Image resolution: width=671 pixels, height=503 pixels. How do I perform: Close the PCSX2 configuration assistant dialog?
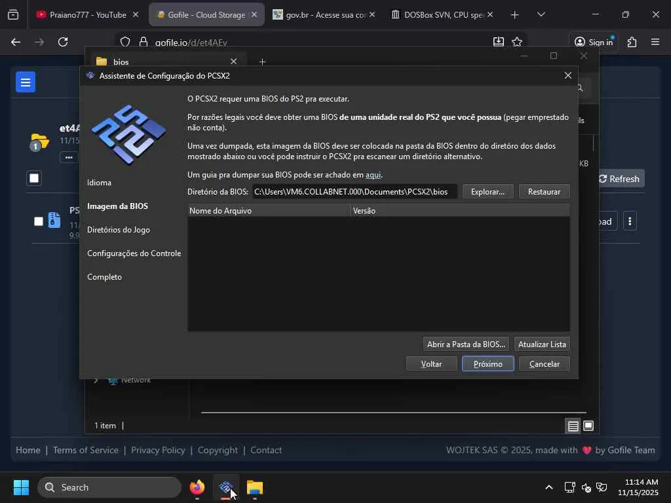point(568,76)
